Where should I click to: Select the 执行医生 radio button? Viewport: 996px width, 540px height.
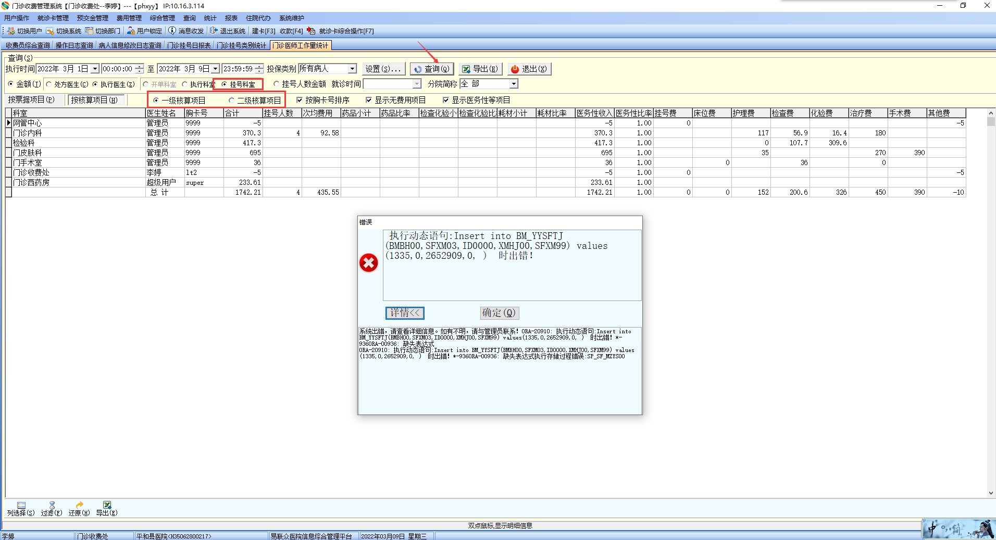click(x=95, y=84)
